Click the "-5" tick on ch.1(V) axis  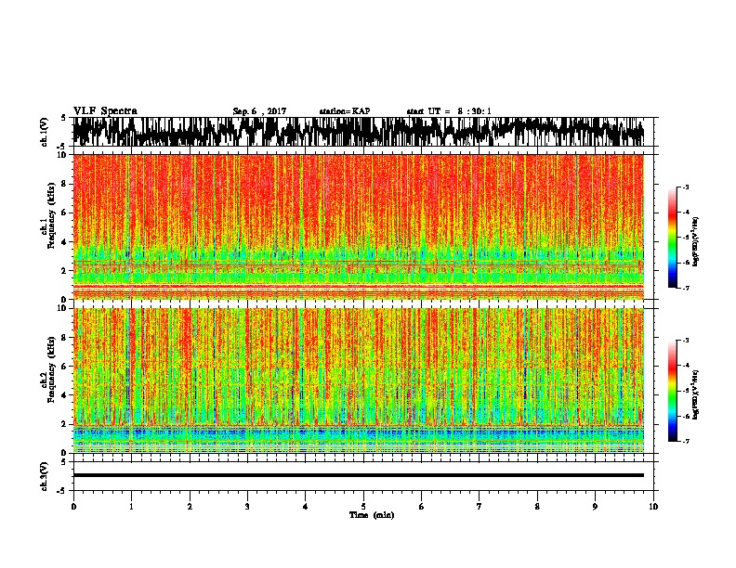(x=61, y=147)
